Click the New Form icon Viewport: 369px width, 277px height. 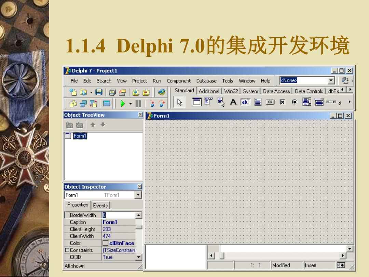click(x=107, y=103)
